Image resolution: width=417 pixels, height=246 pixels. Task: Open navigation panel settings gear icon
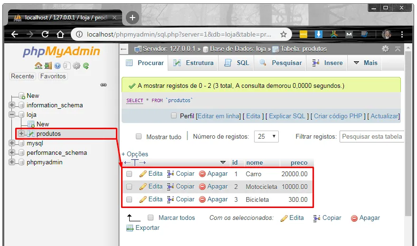pyautogui.click(x=76, y=66)
